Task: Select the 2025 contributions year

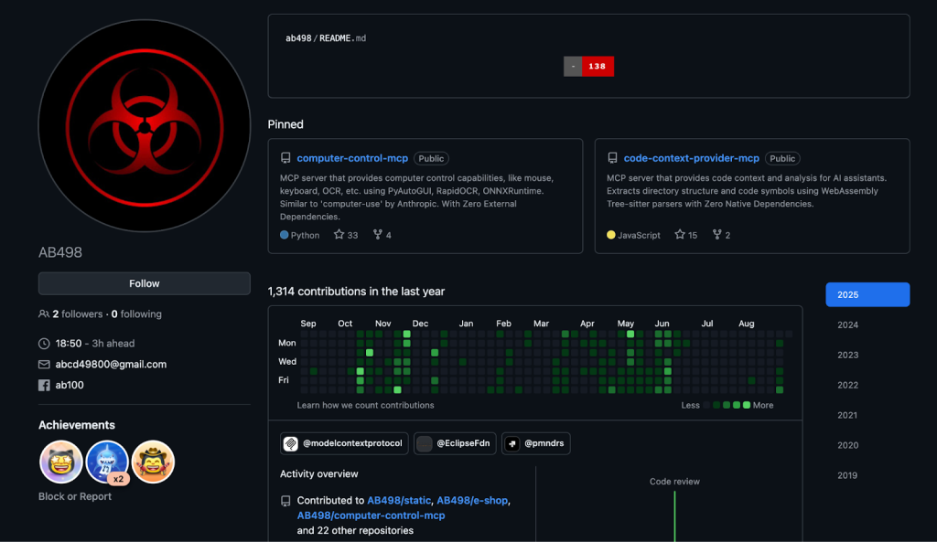Action: [x=867, y=294]
